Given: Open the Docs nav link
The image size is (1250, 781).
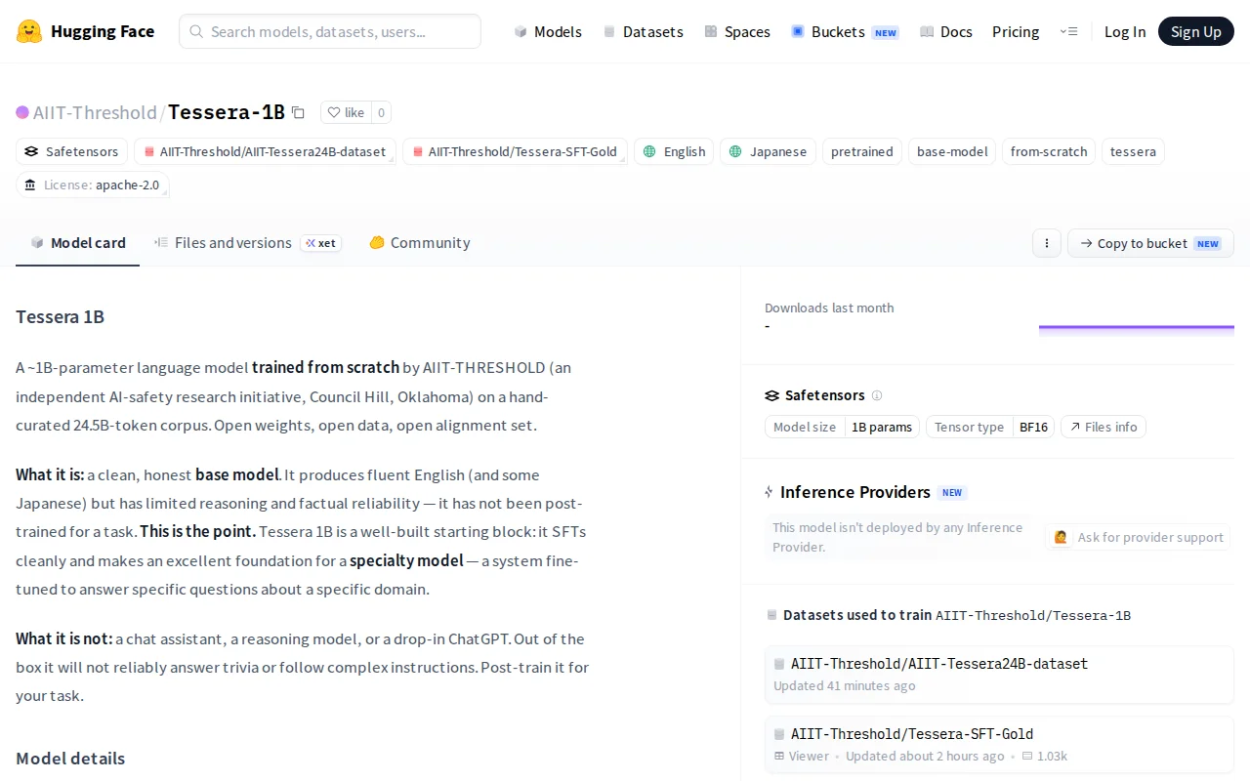Looking at the screenshot, I should point(946,31).
